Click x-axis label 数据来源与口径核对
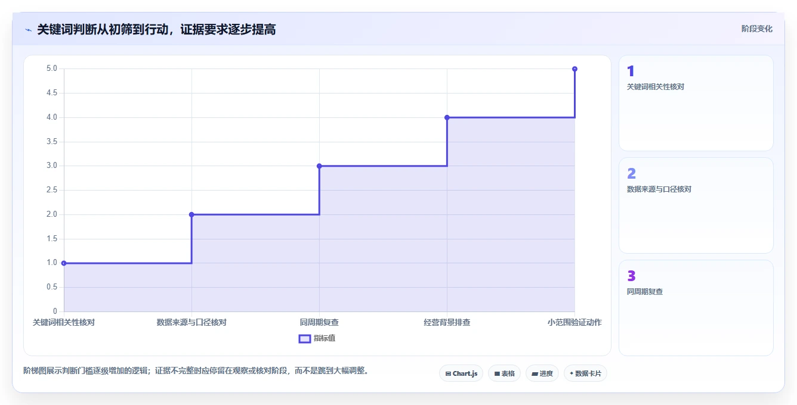Image resolution: width=797 pixels, height=405 pixels. tap(191, 322)
